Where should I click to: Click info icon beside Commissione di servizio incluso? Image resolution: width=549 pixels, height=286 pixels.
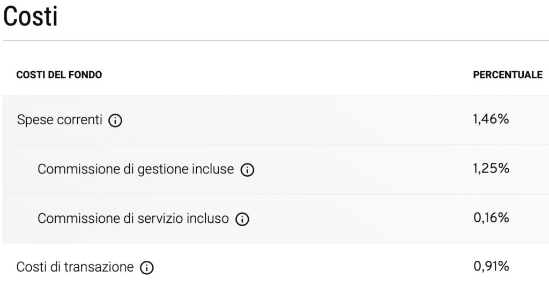[242, 220]
